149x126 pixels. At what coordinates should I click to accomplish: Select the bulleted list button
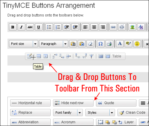(x=49, y=27)
